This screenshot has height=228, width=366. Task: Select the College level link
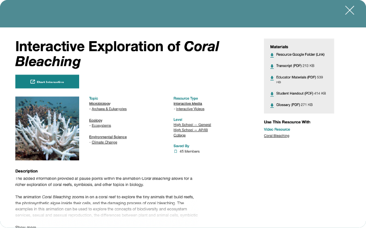pyautogui.click(x=179, y=135)
